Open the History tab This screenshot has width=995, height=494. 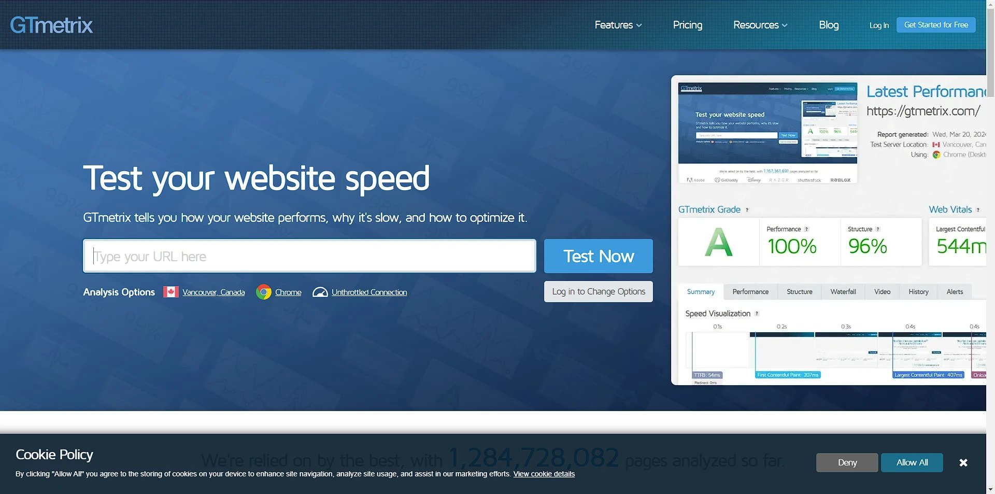click(x=918, y=292)
